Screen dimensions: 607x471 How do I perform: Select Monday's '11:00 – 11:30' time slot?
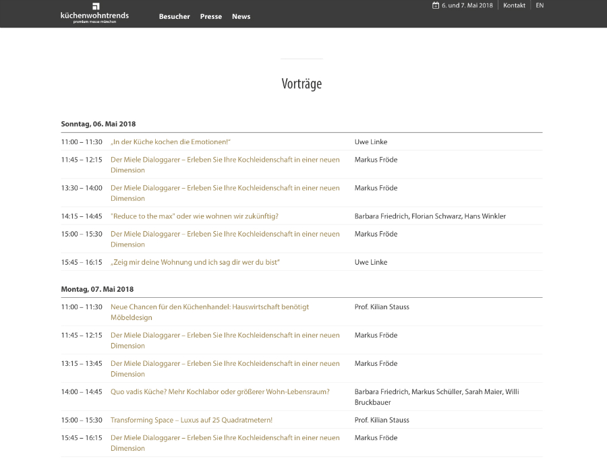tap(82, 307)
